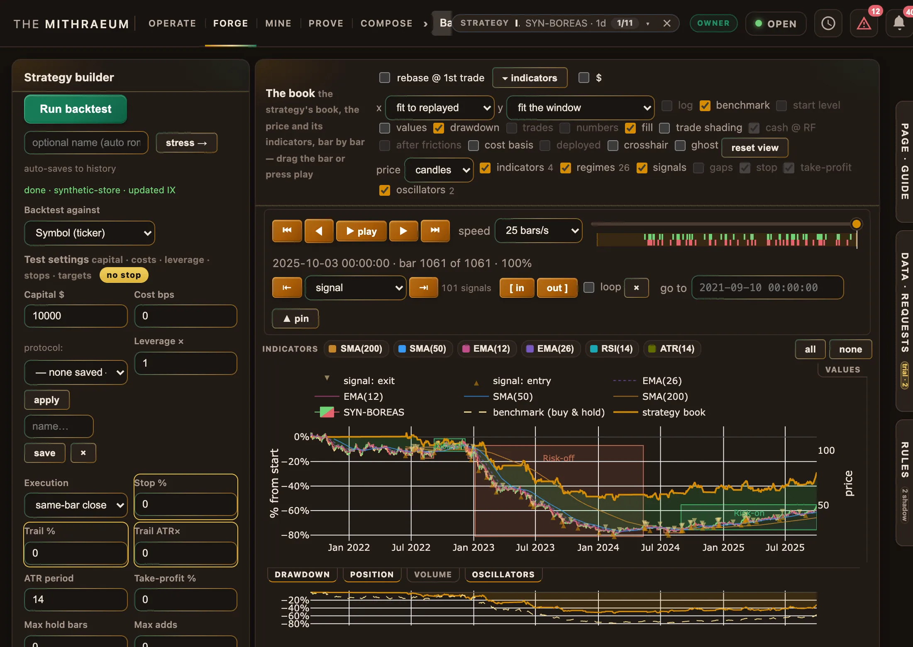Toggle ATR(14) indicator chip
913x647 pixels.
pos(672,348)
